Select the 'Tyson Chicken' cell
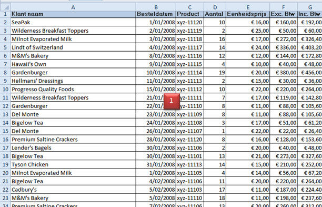Image resolution: width=322 pixels, height=207 pixels. tap(73, 164)
